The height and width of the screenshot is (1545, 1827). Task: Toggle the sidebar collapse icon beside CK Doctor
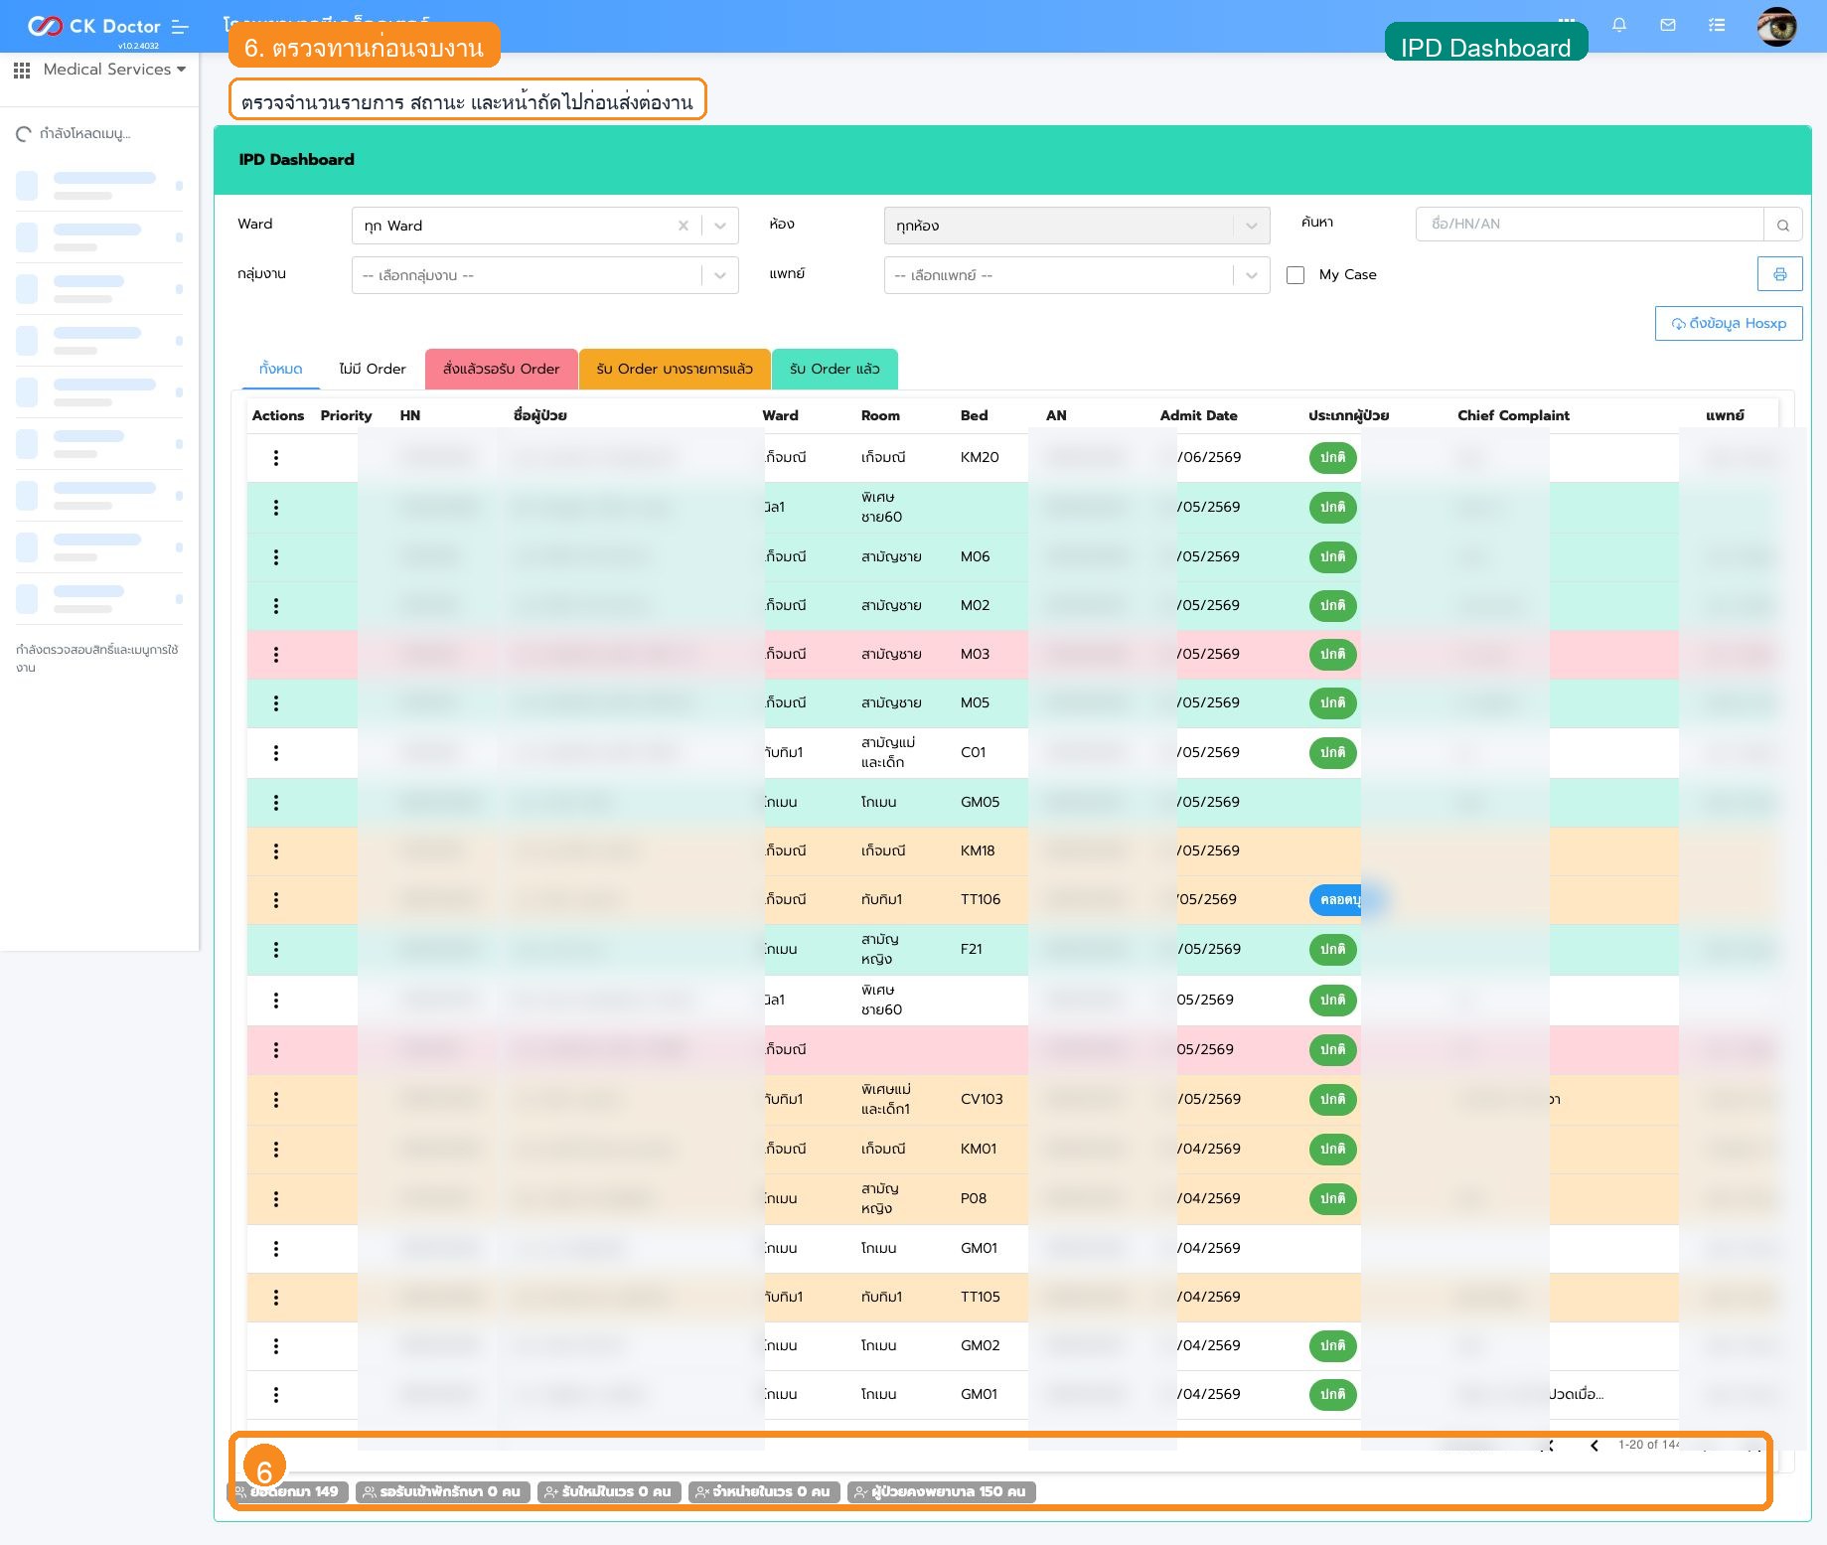180,27
